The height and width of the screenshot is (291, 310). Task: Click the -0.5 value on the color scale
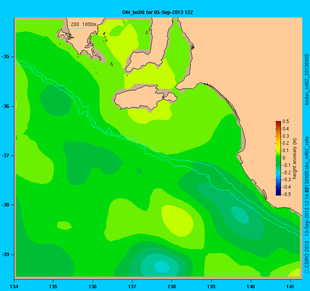(x=286, y=194)
